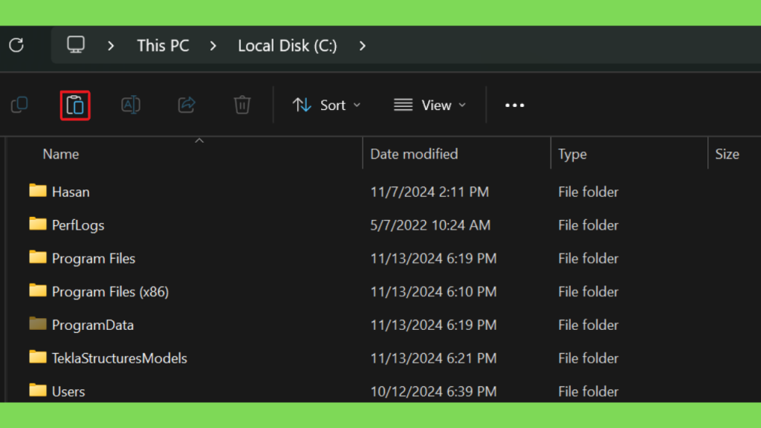The image size is (761, 428).
Task: Click the highlighted Paste icon
Action: 75,106
